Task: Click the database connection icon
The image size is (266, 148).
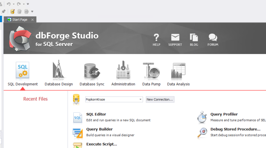Action: (x=76, y=100)
